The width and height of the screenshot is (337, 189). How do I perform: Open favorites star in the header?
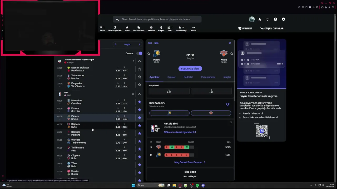coord(260,19)
